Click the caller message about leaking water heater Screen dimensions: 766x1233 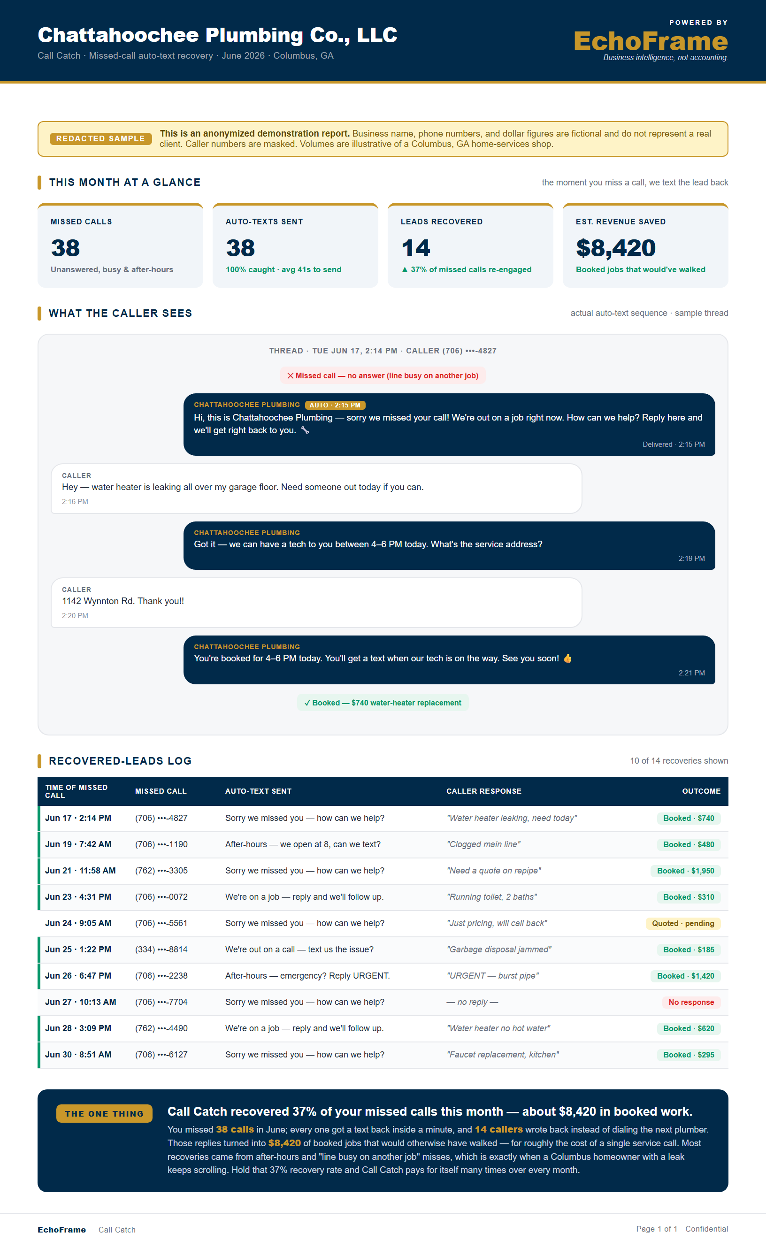(x=316, y=489)
